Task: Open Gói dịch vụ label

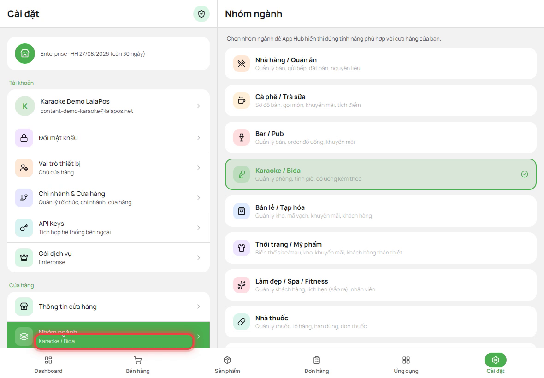Action: (55, 254)
